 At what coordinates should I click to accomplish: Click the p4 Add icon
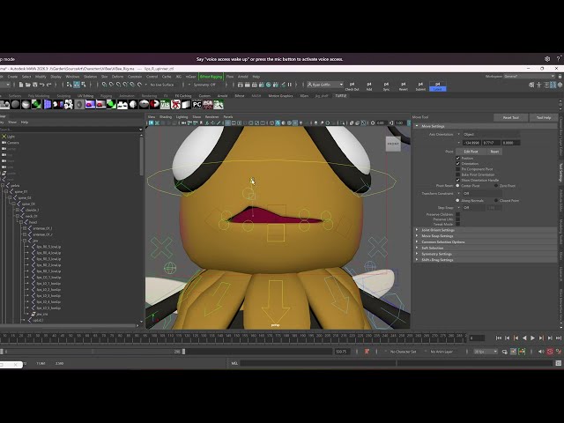pyautogui.click(x=369, y=86)
